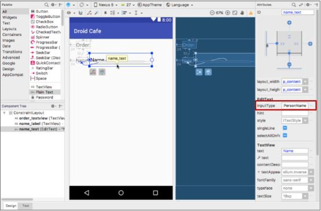This screenshot has height=211, width=321.
Task: Choose device from Nexus 5 dropdown
Action: tap(105, 5)
